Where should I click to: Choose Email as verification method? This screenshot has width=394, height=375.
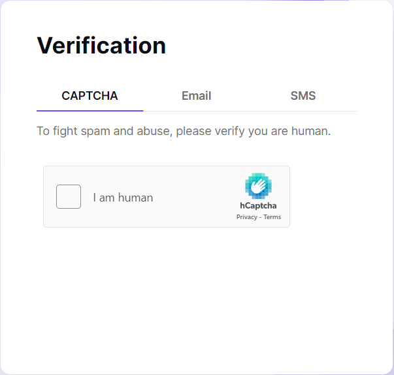pyautogui.click(x=196, y=96)
